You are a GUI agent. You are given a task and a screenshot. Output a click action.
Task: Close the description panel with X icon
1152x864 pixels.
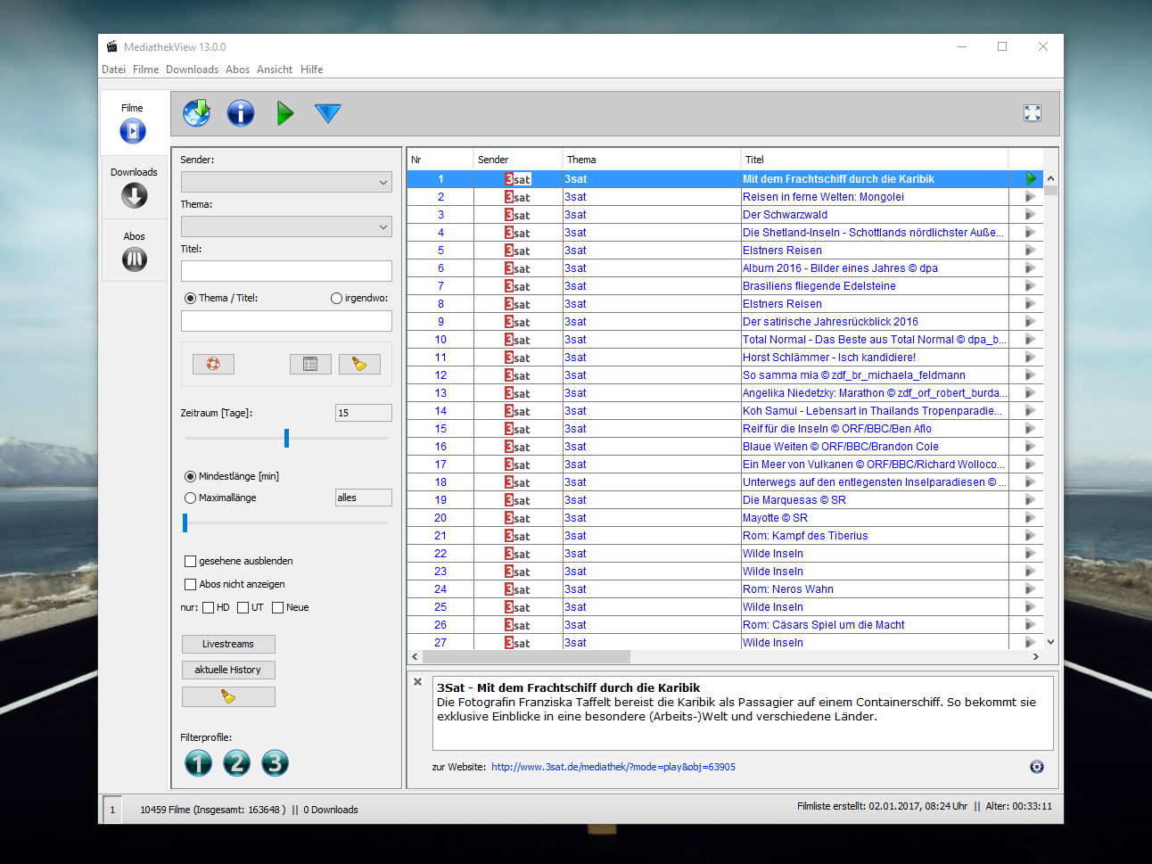(417, 681)
